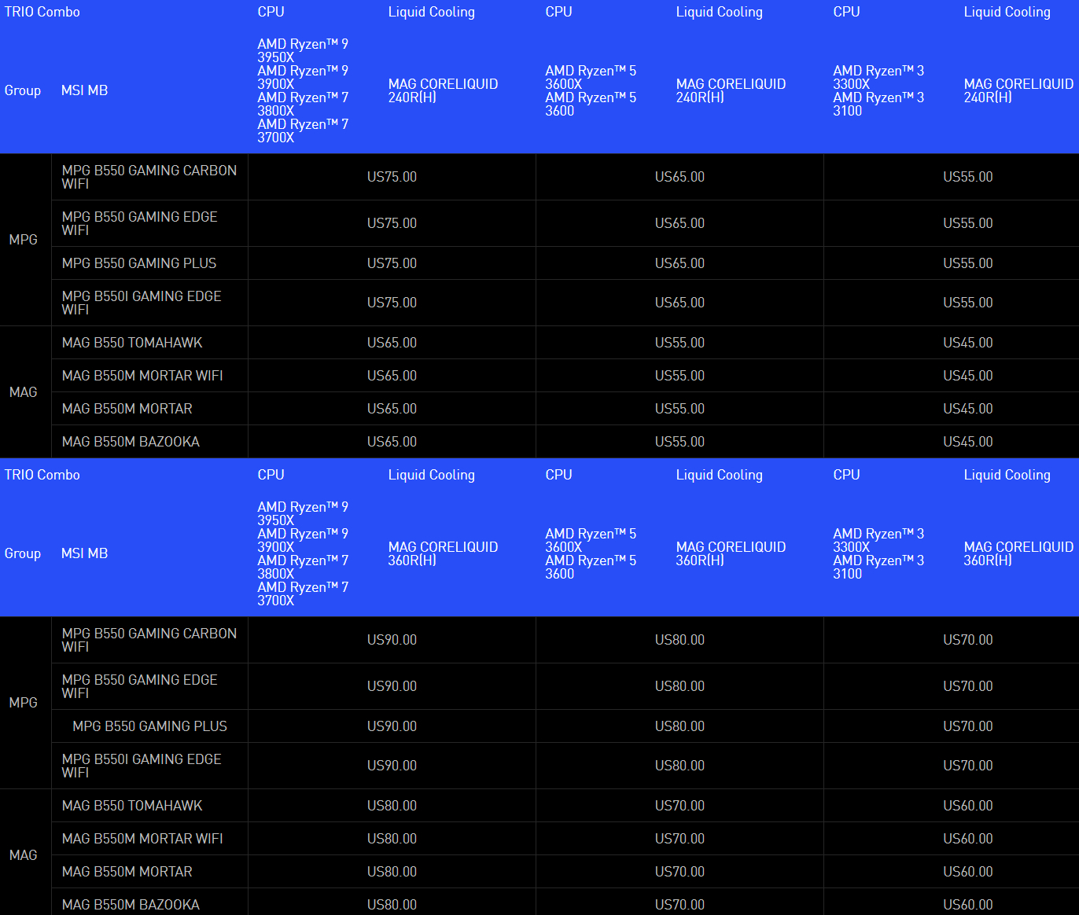The height and width of the screenshot is (915, 1079).
Task: Select US65.00 in the MAG B550M MORTAR WIFI row
Action: [392, 376]
